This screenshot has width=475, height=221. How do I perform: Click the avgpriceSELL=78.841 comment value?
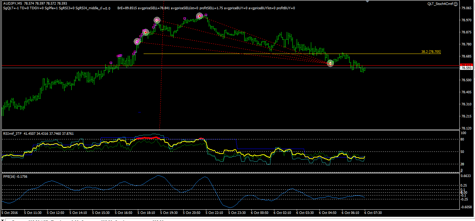(x=155, y=8)
